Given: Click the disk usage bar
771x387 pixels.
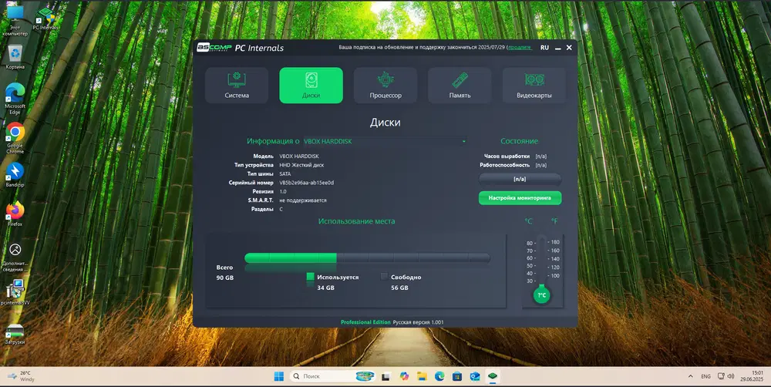Looking at the screenshot, I should 367,257.
